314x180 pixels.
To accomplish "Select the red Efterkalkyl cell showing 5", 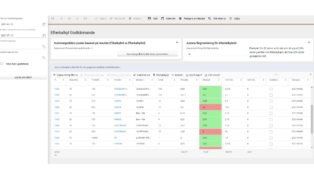I will [x=210, y=131].
